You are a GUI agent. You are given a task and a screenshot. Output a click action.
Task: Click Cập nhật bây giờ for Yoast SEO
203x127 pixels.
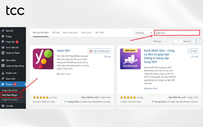[99, 51]
